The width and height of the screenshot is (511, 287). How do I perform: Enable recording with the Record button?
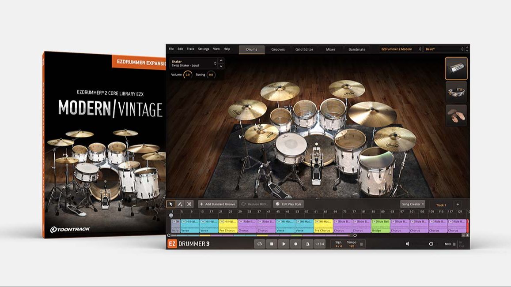(x=296, y=244)
